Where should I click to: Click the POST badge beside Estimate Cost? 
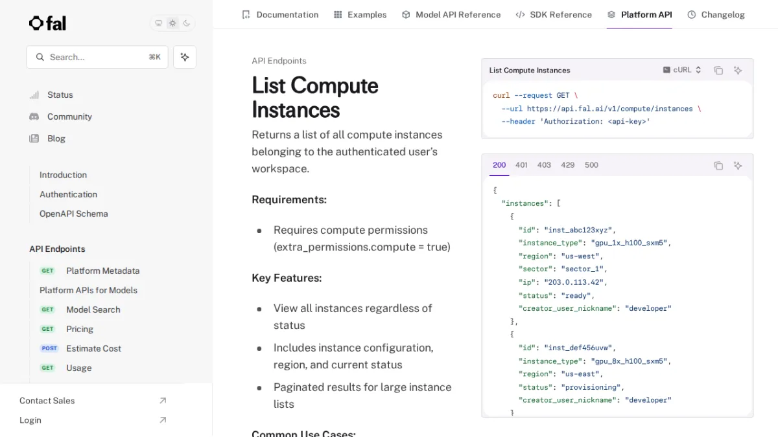coord(49,348)
